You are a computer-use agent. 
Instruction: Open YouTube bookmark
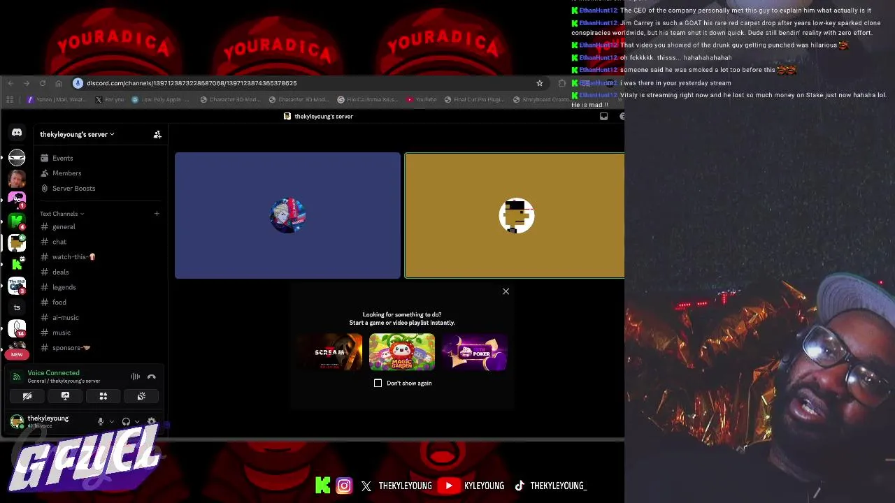[421, 100]
